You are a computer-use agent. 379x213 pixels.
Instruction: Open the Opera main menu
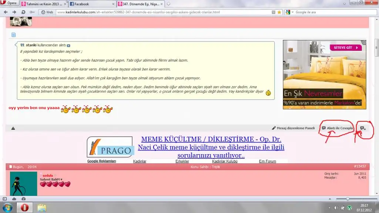tap(9, 3)
